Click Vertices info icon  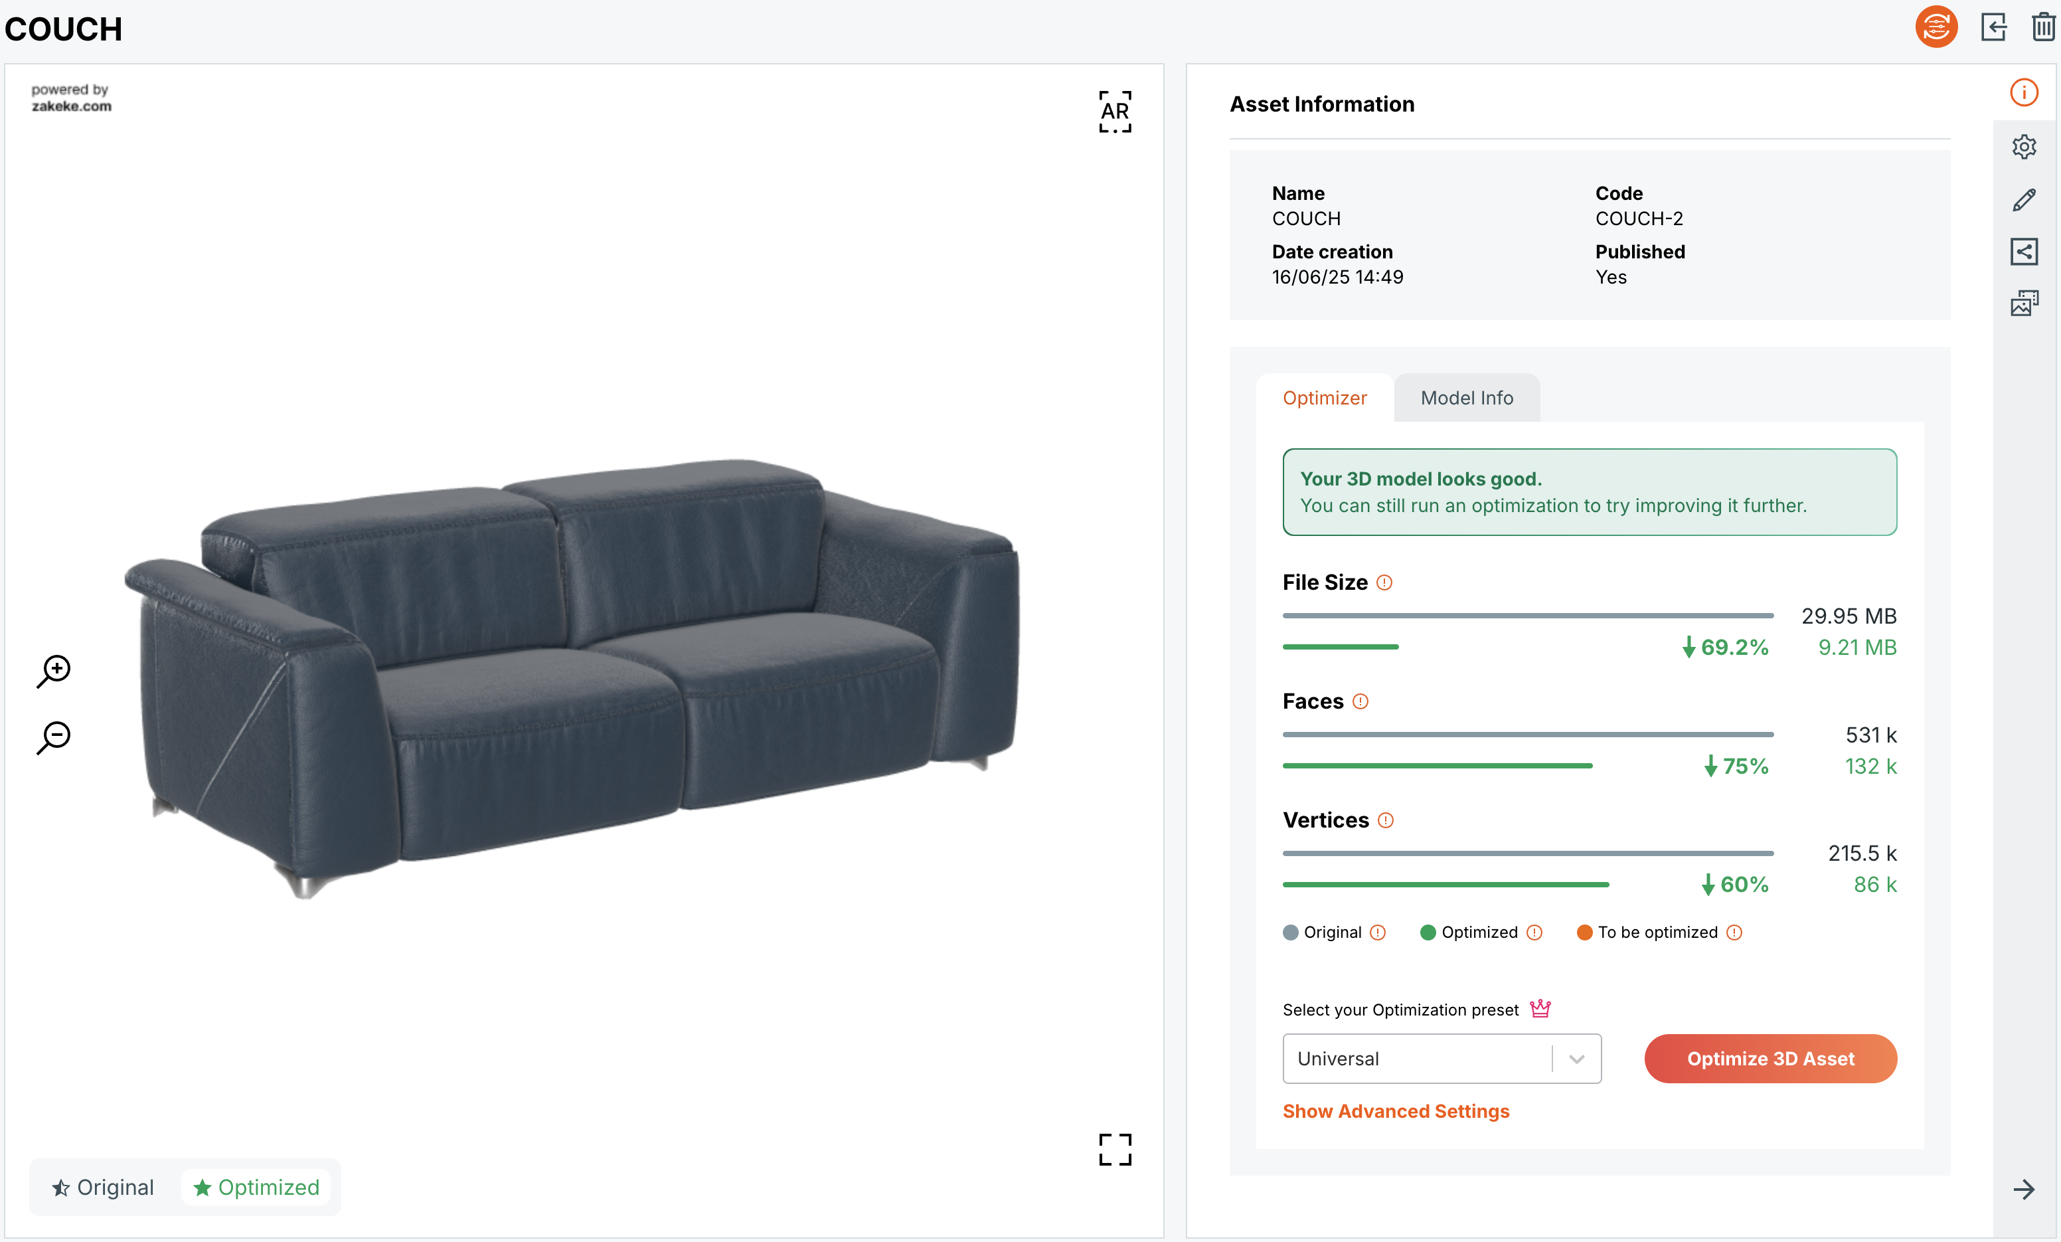[x=1386, y=820]
